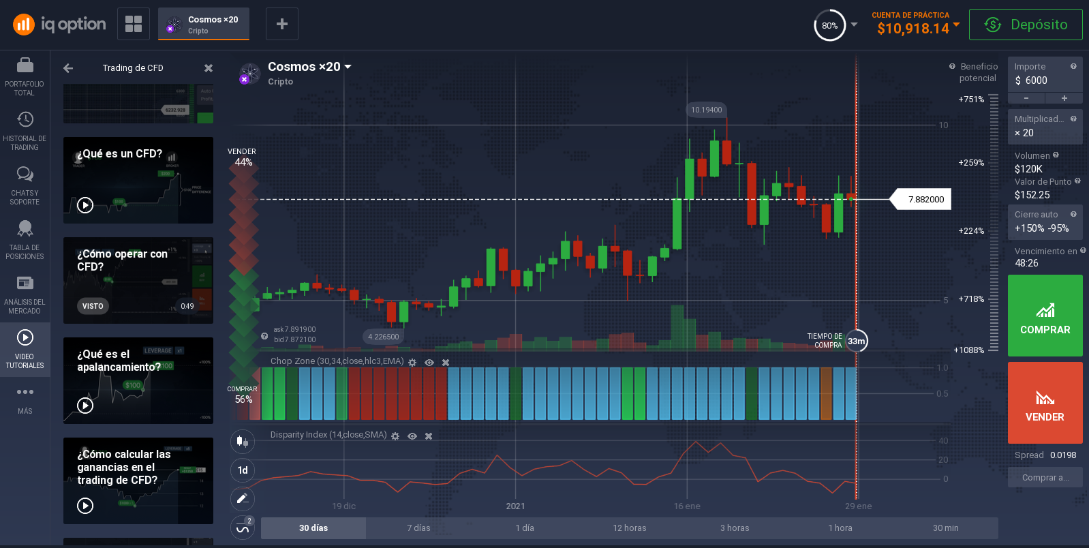
Task: Select the 1 día time range tab
Action: click(x=524, y=528)
